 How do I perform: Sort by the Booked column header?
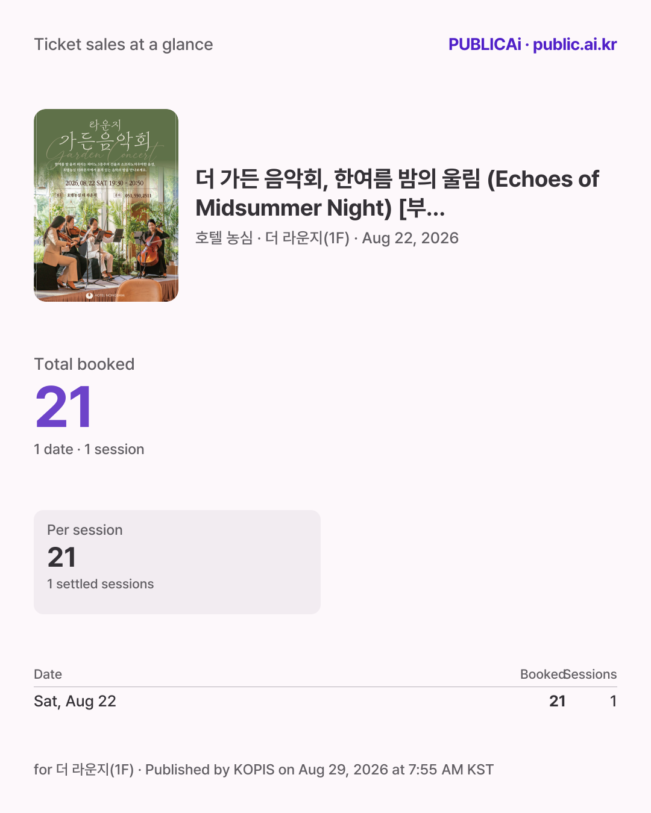pyautogui.click(x=542, y=674)
